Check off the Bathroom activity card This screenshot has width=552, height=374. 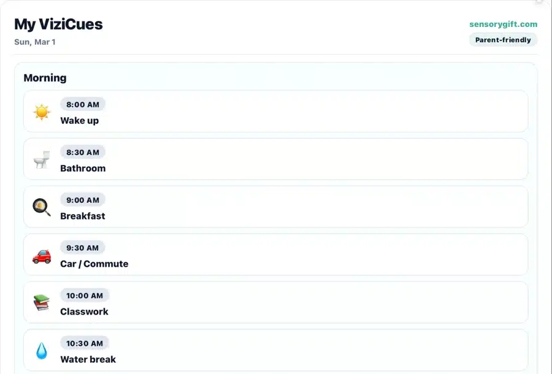click(275, 160)
